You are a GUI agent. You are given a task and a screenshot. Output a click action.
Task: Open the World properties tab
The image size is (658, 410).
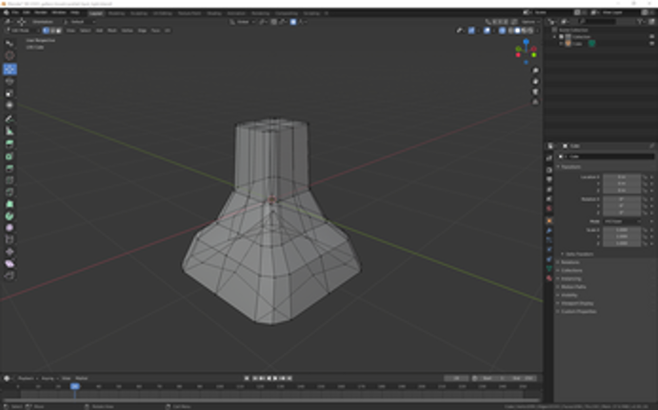[548, 209]
